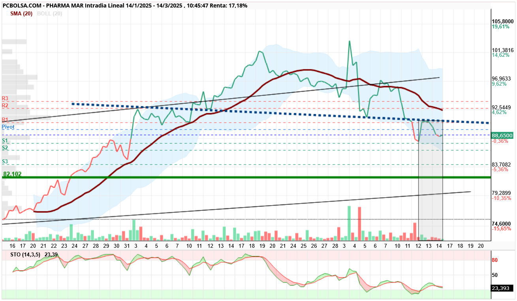Click the 19,61% percentage label

(x=500, y=27)
